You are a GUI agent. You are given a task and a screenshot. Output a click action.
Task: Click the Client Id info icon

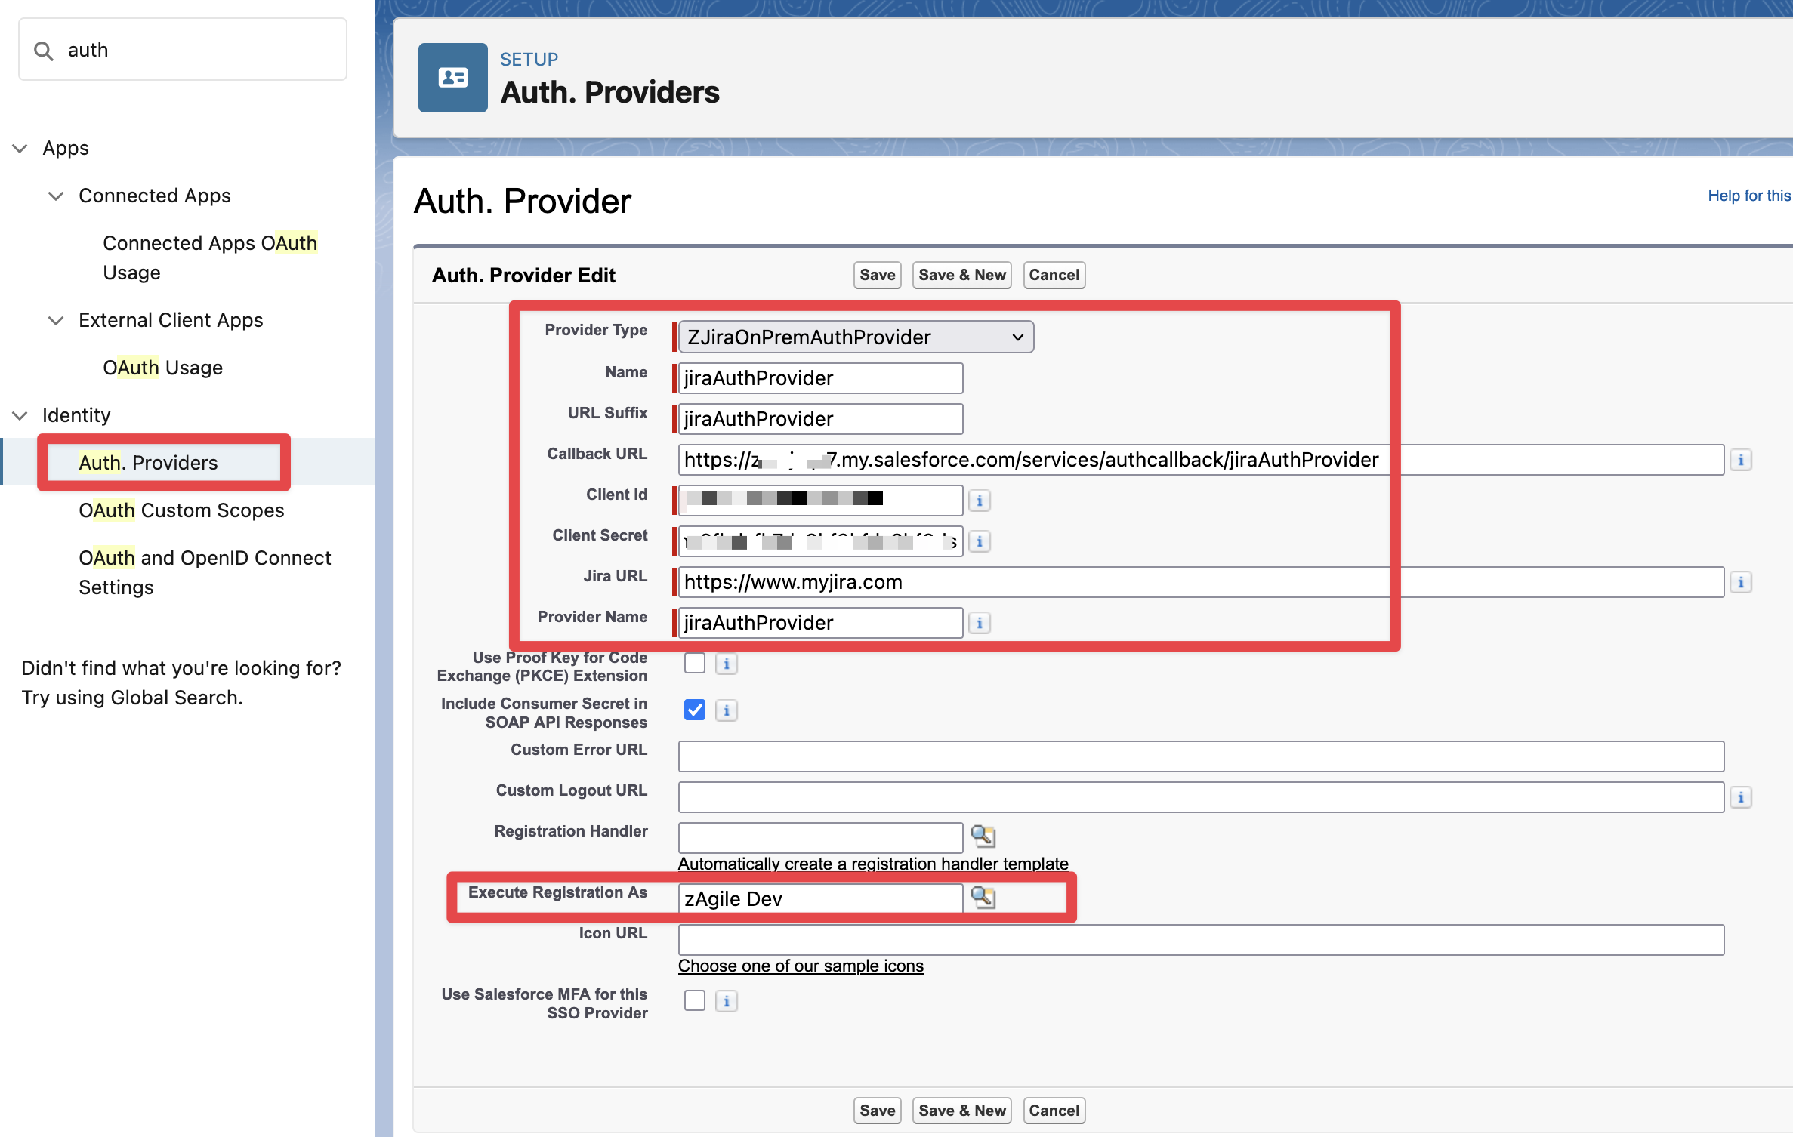pyautogui.click(x=979, y=501)
